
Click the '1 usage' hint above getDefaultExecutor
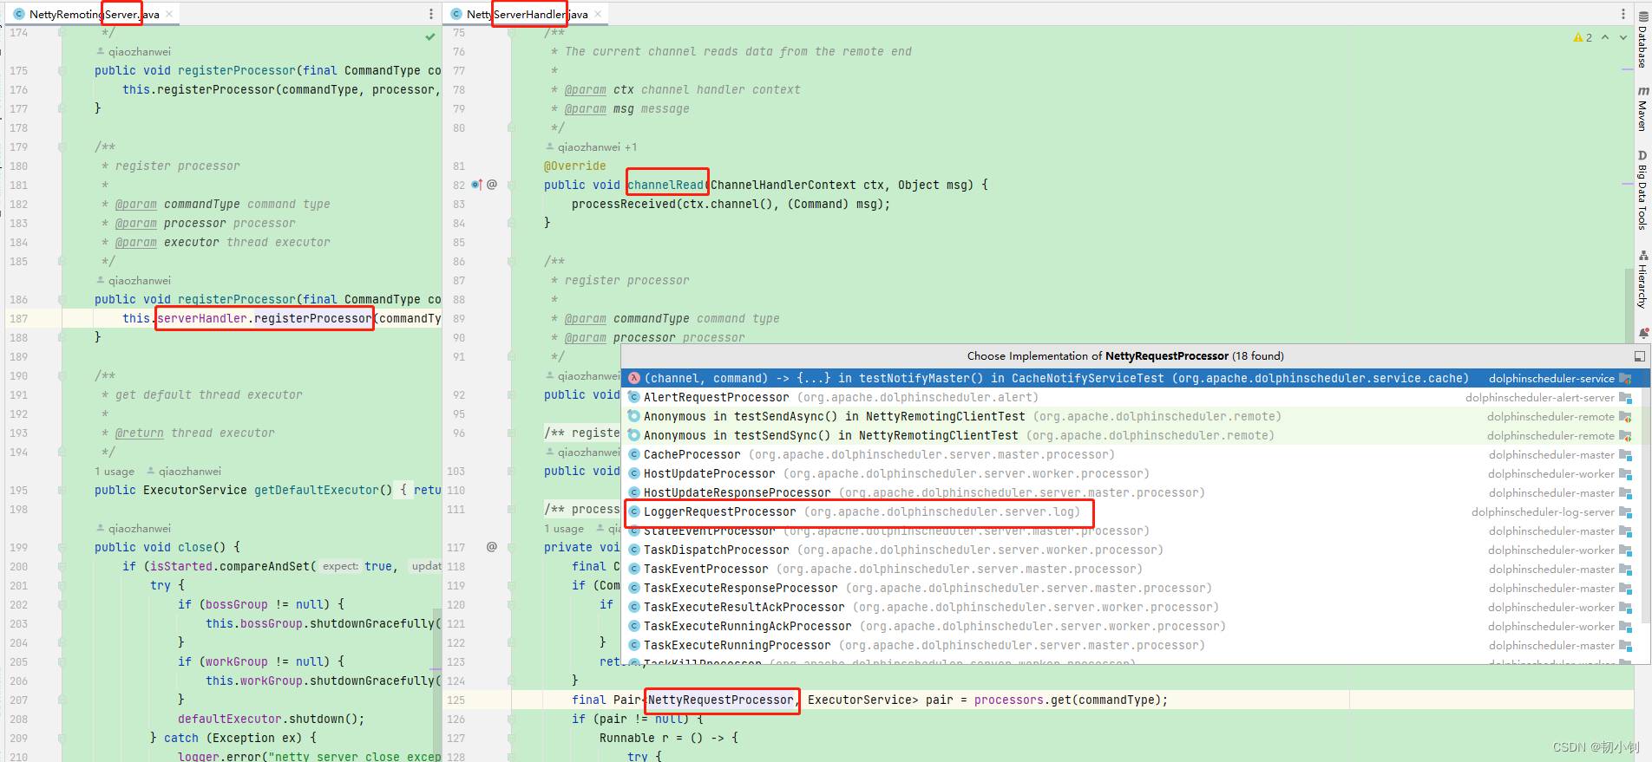115,472
